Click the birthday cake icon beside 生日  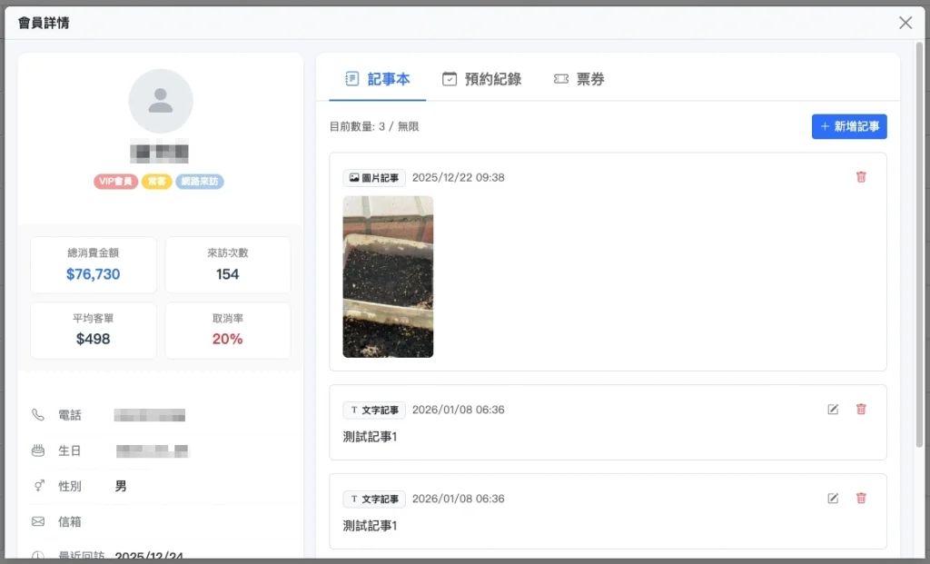point(38,450)
